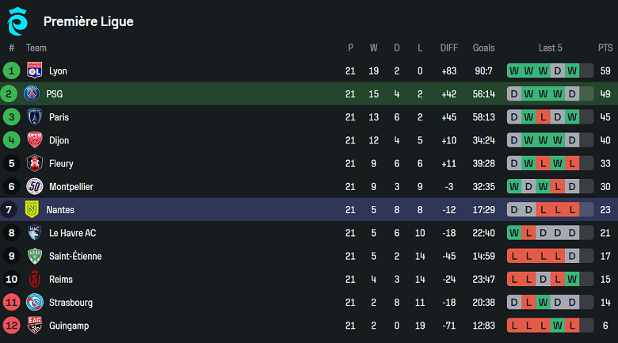Sort standings by DIFF column header

(449, 48)
